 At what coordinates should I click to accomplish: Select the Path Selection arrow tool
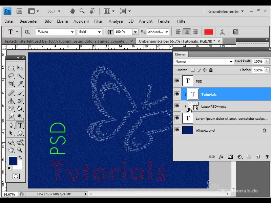point(11,133)
